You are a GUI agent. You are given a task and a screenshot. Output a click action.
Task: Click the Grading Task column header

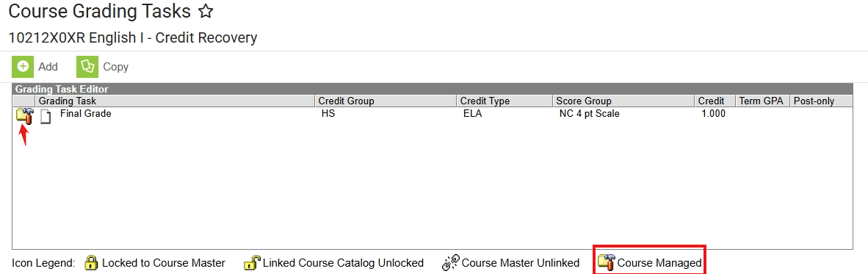pos(176,101)
